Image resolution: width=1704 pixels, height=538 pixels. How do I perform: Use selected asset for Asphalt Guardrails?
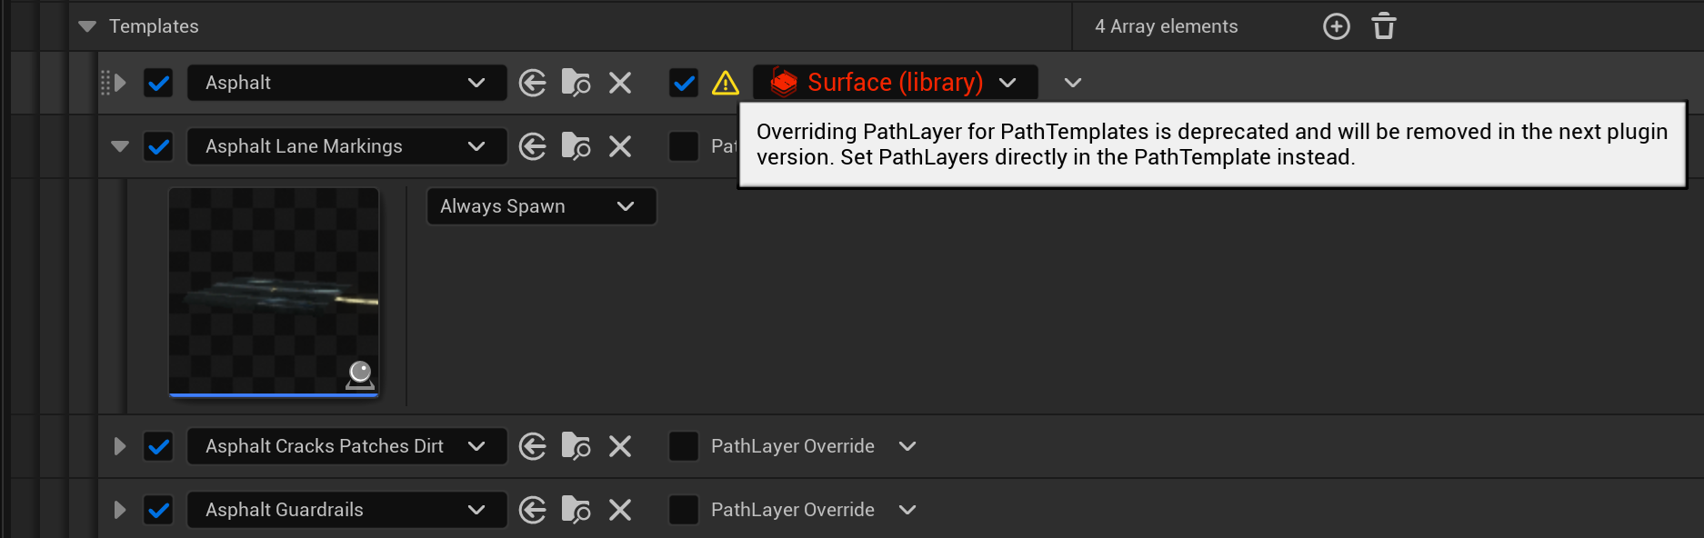click(533, 510)
